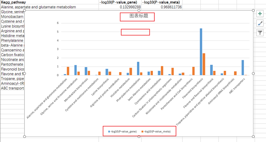
Task: Select the chart title 图表标题
Action: [139, 16]
